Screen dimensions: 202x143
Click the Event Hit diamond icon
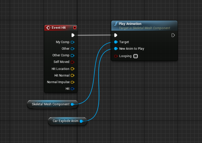point(48,28)
